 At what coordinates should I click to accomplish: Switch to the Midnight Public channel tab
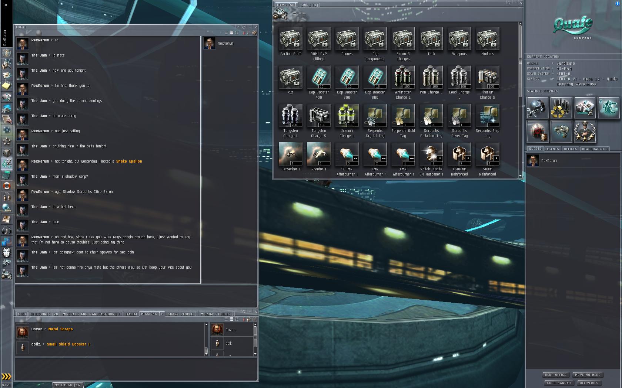tap(217, 314)
